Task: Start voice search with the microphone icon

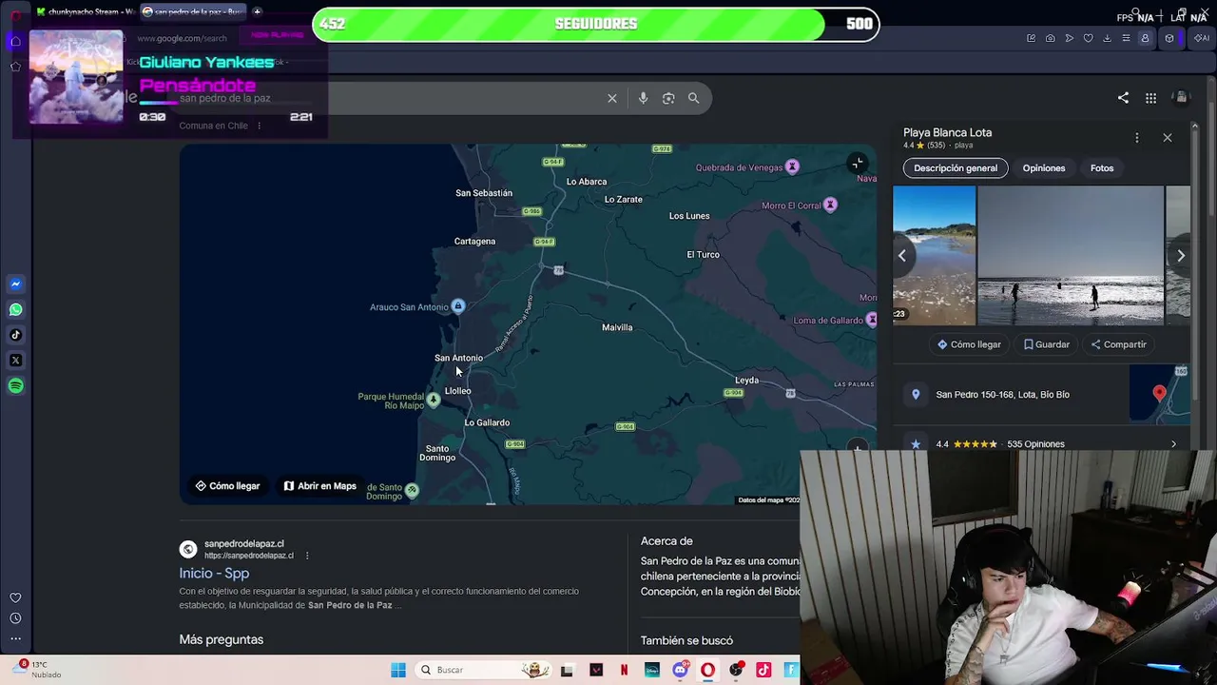Action: click(643, 98)
